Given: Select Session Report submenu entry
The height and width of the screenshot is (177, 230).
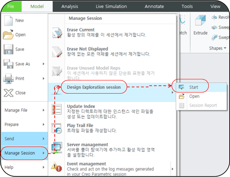Looking at the screenshot, I should coord(201,106).
